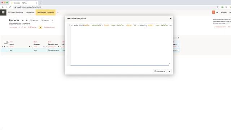Click the Пользователь cell in the table row
Viewport: 231px width, 130px height.
click(53, 50)
